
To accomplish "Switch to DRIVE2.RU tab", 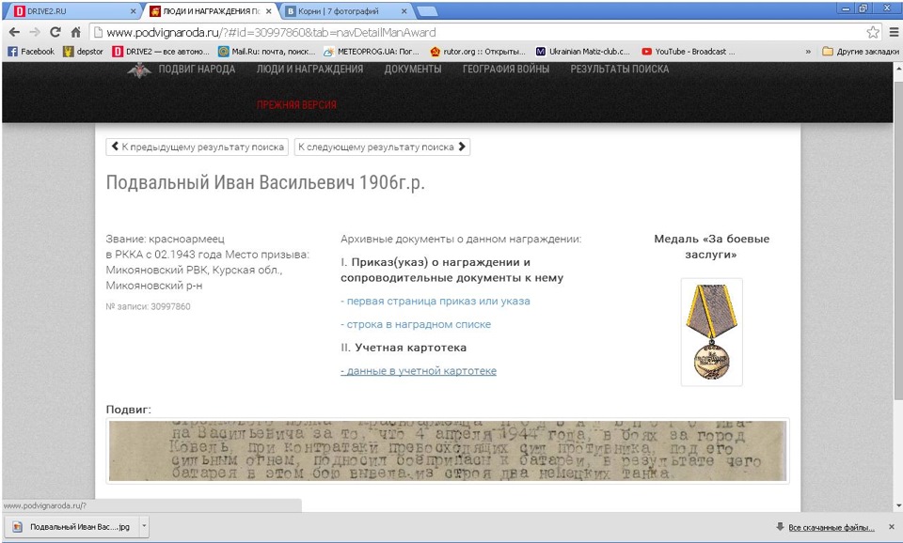I will (71, 11).
